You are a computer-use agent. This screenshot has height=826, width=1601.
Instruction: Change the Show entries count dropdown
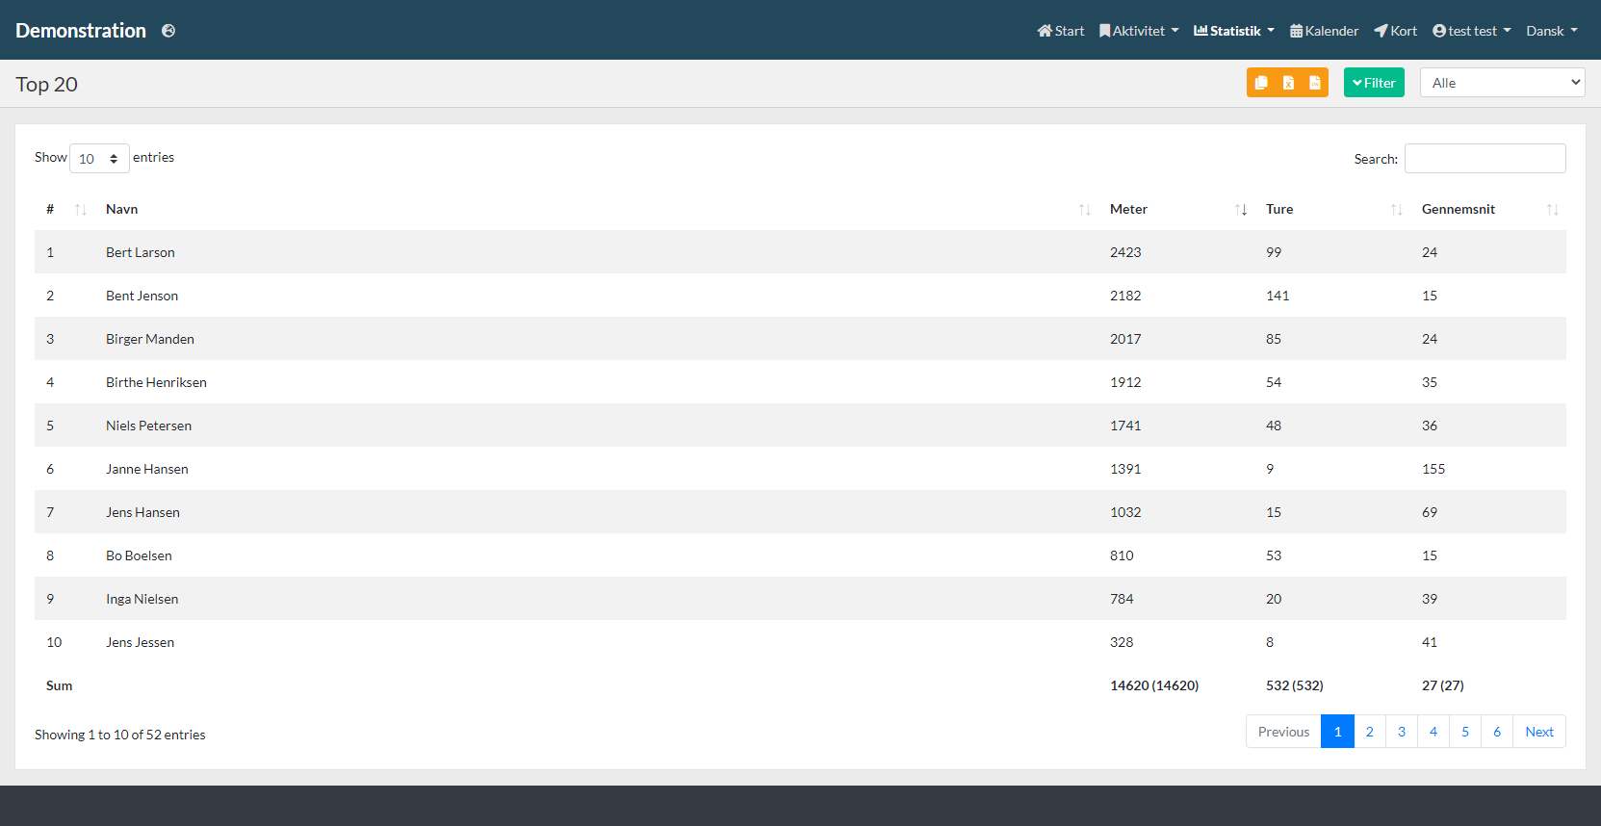[99, 159]
